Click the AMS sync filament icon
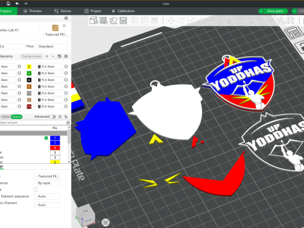 pyautogui.click(x=60, y=56)
